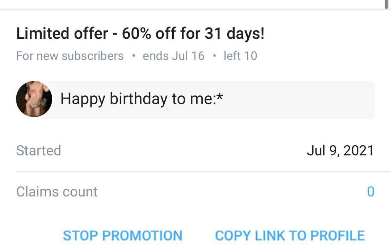Click the 'left 10' remaining count
Image resolution: width=391 pixels, height=249 pixels.
pos(240,56)
